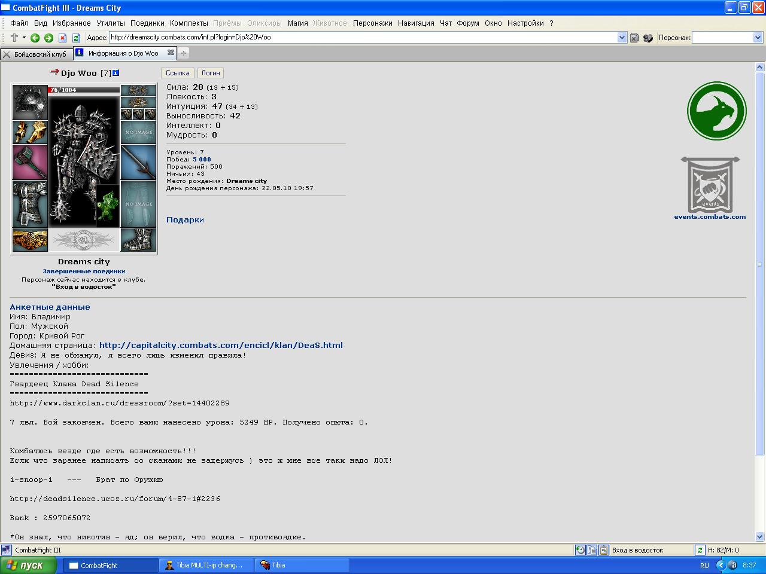Open the Поединки menu
Image resolution: width=766 pixels, height=574 pixels.
point(147,23)
